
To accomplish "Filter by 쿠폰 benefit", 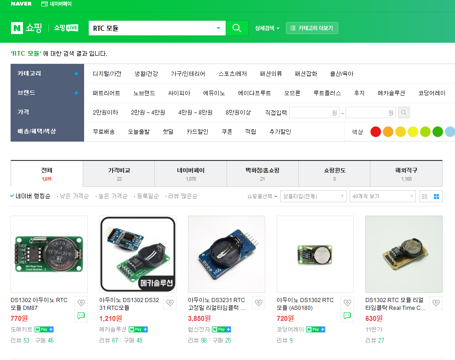I will click(x=227, y=132).
